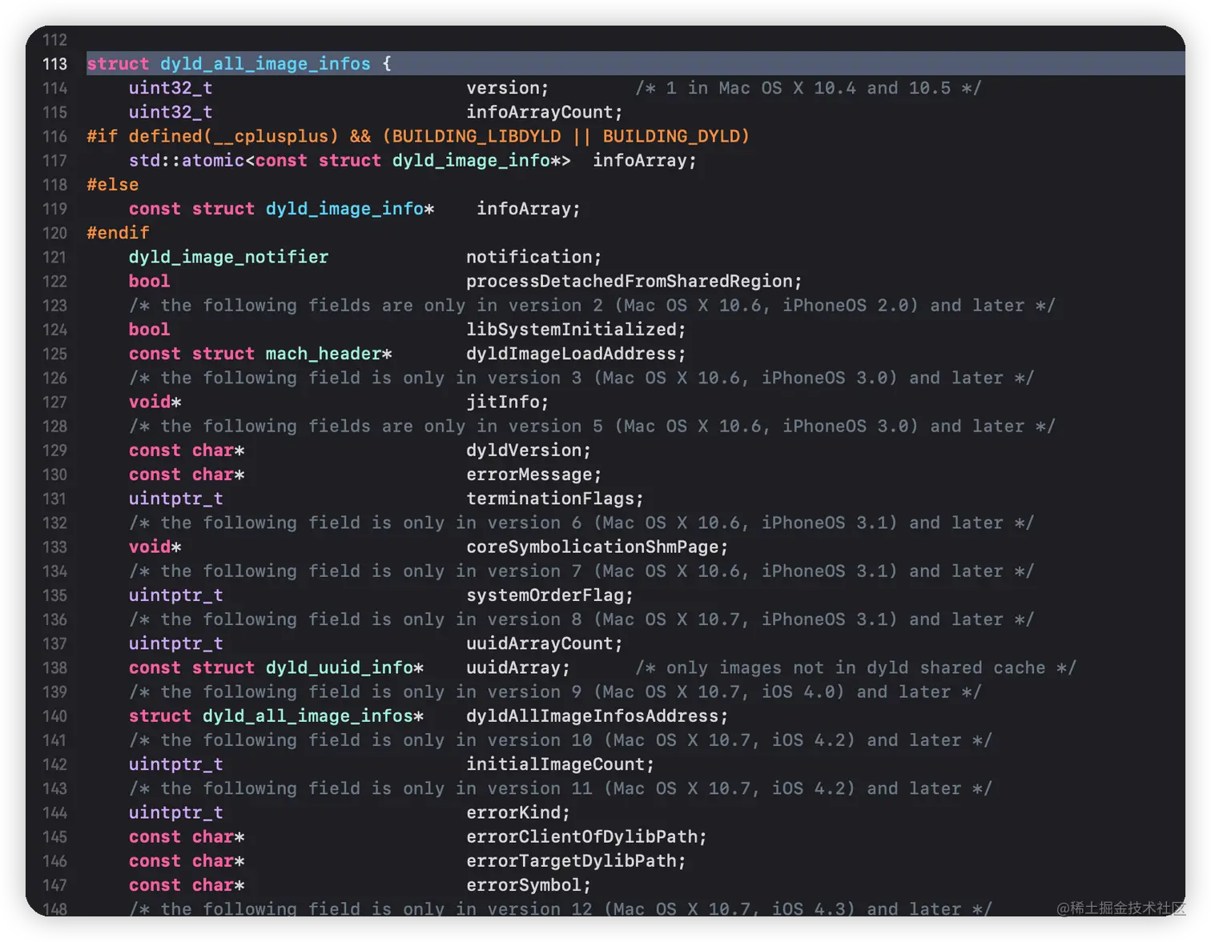Click the field name 'terminationFlags;'
This screenshot has height=942, width=1211.
pyautogui.click(x=555, y=499)
